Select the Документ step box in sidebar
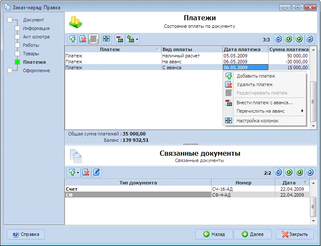Viewport: 321px width, 246px height. click(x=10, y=20)
